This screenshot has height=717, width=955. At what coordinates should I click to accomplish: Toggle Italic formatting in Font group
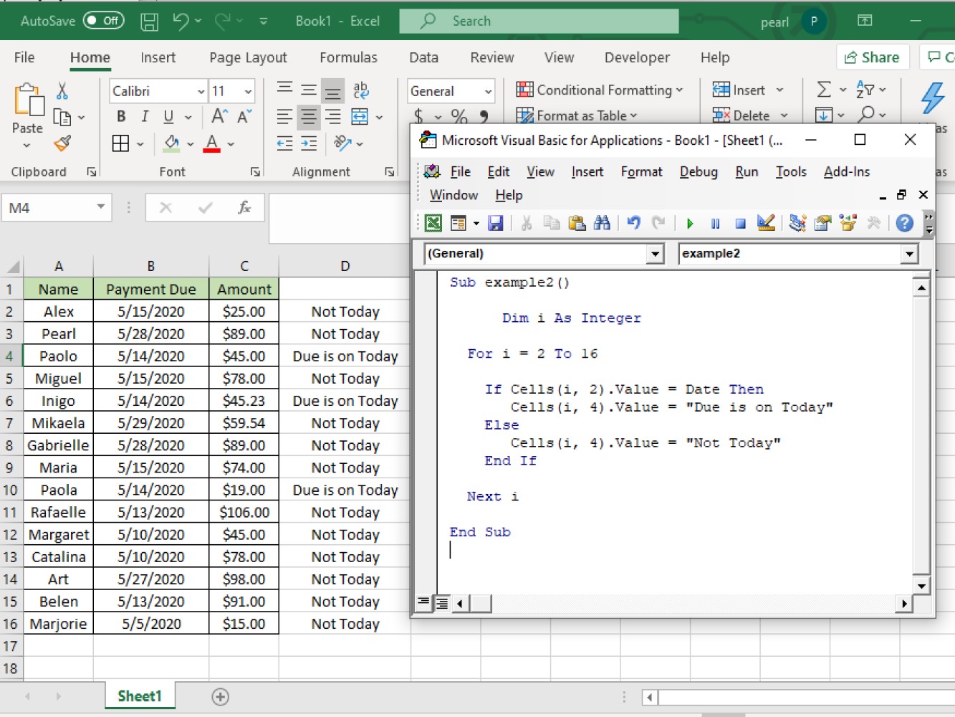point(145,117)
